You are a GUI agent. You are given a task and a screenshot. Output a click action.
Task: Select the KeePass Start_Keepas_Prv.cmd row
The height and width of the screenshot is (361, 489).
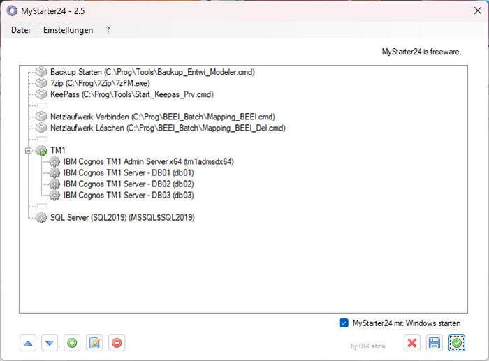[x=132, y=94]
